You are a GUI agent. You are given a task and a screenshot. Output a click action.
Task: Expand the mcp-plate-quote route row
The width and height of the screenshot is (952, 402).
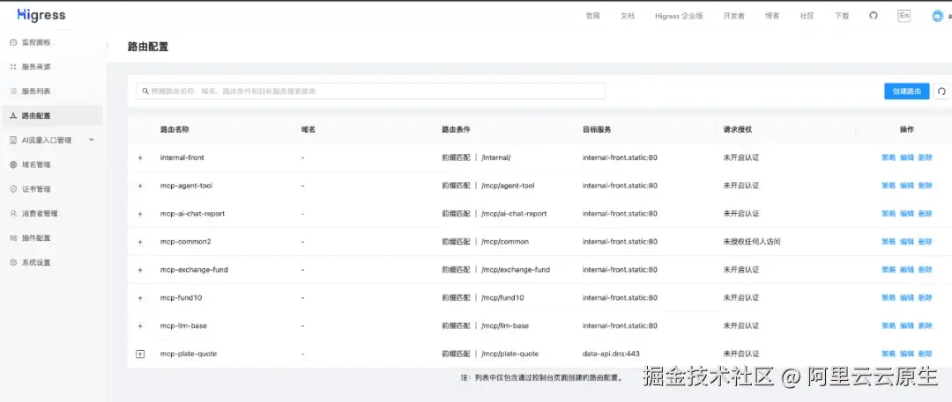pyautogui.click(x=140, y=354)
